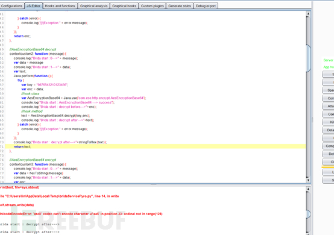Click the 'Kil...' button in right panel
The height and width of the screenshot is (235, 334).
pyautogui.click(x=328, y=122)
